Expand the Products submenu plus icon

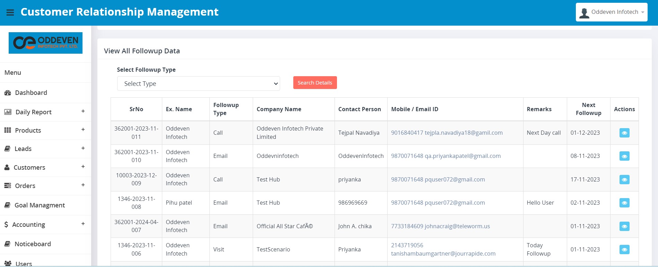(x=83, y=130)
